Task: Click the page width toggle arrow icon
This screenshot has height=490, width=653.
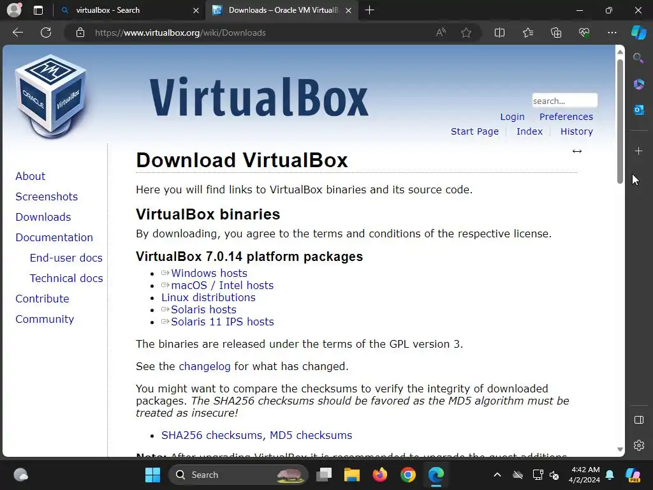Action: 576,151
